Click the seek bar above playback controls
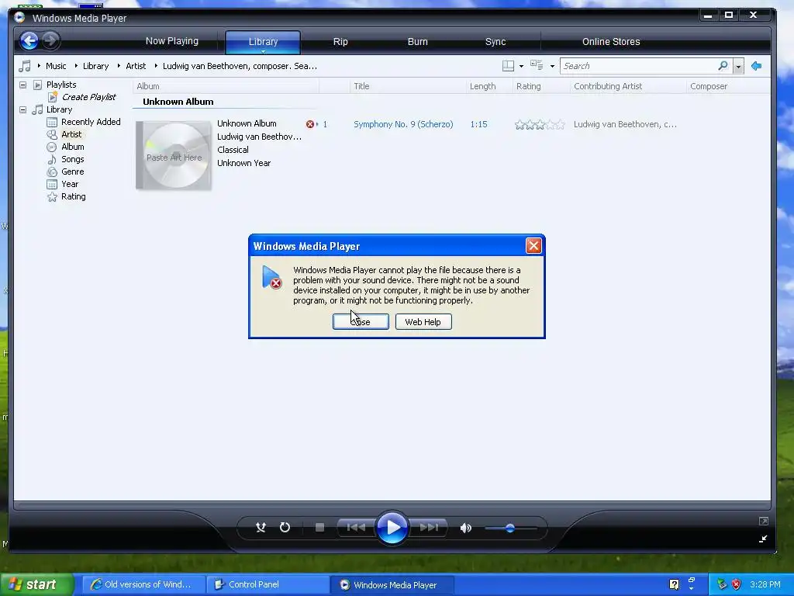 392,505
